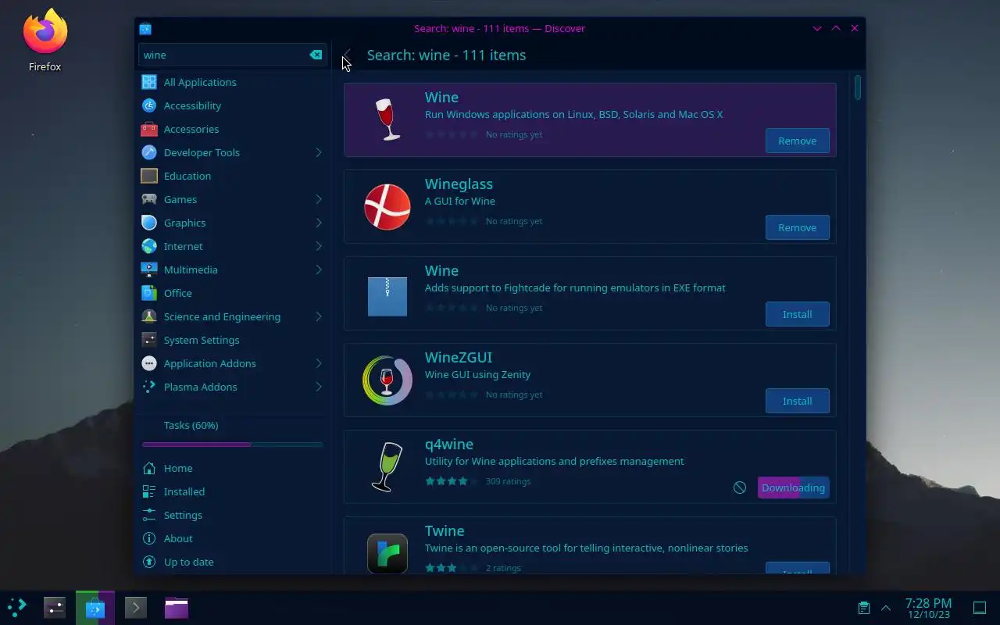Open the Accessibility category

tap(232, 105)
